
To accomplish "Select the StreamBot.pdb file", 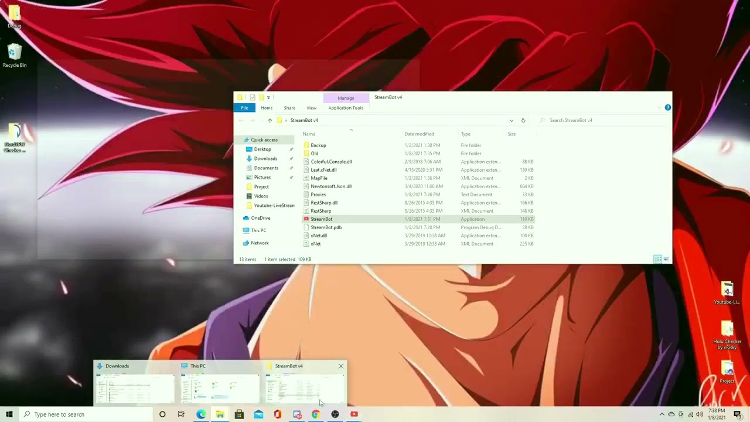I will point(326,227).
